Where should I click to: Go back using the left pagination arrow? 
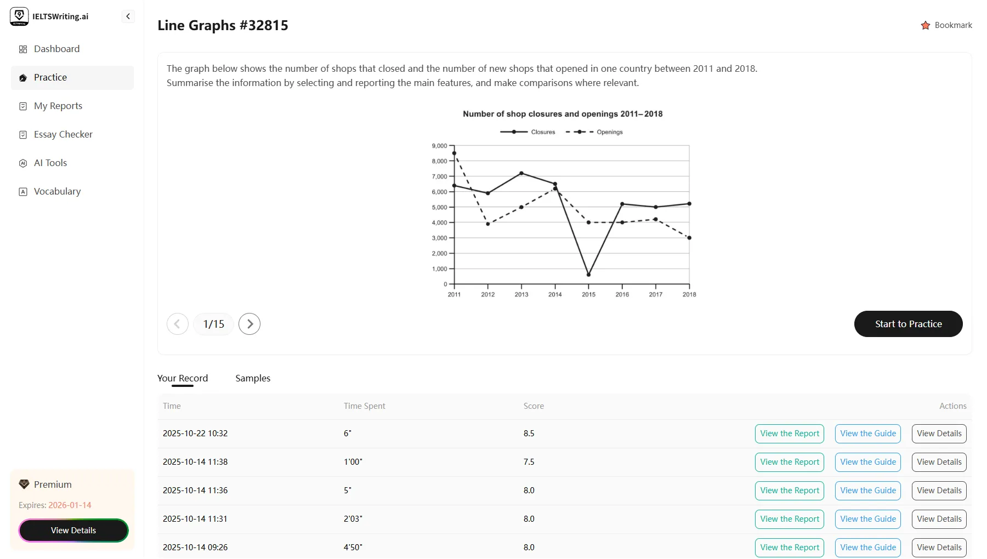[177, 324]
